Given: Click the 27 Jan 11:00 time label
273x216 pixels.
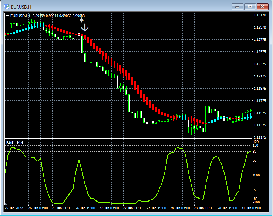Looking at the screenshot, I should click(x=133, y=208).
